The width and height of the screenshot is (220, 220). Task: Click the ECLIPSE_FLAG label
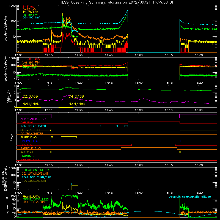point(30,141)
